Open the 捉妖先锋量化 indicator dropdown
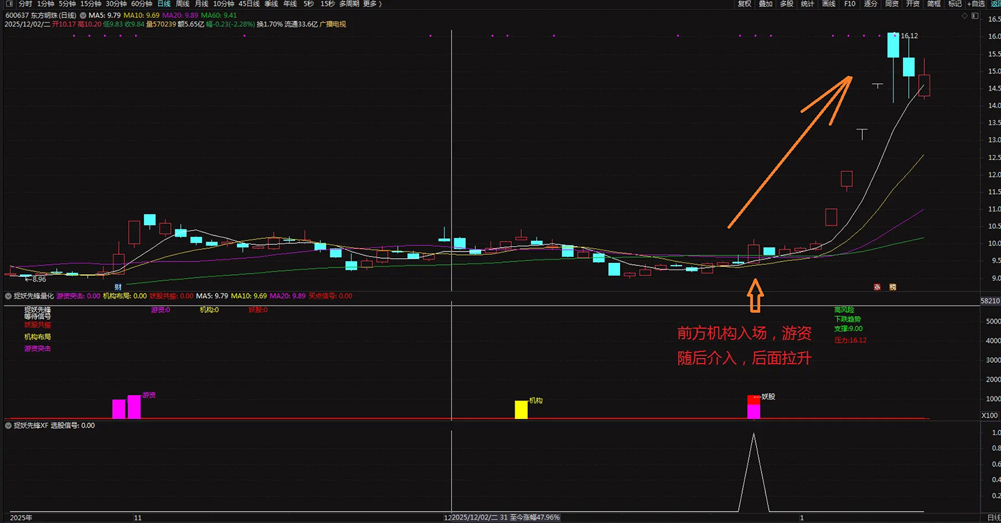The width and height of the screenshot is (1001, 523). [x=9, y=296]
